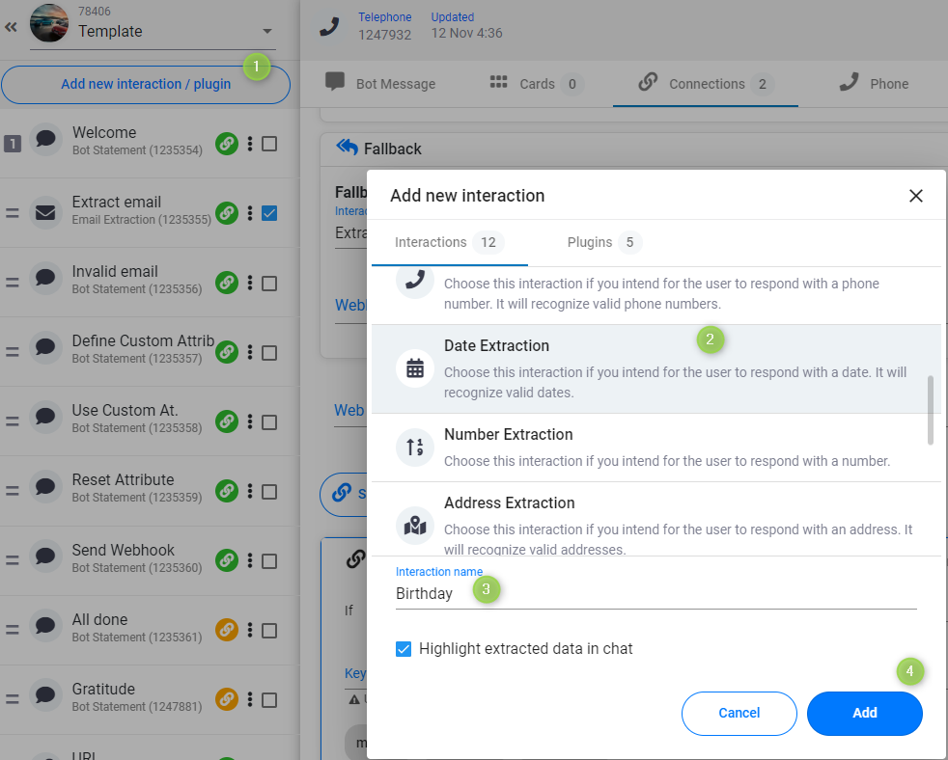Collapse the sidebar with double chevron icon

[11, 27]
